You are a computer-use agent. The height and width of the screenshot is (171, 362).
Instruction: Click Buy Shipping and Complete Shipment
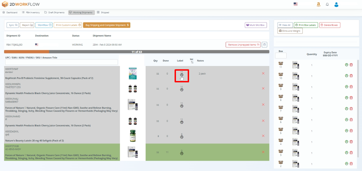click(x=107, y=25)
